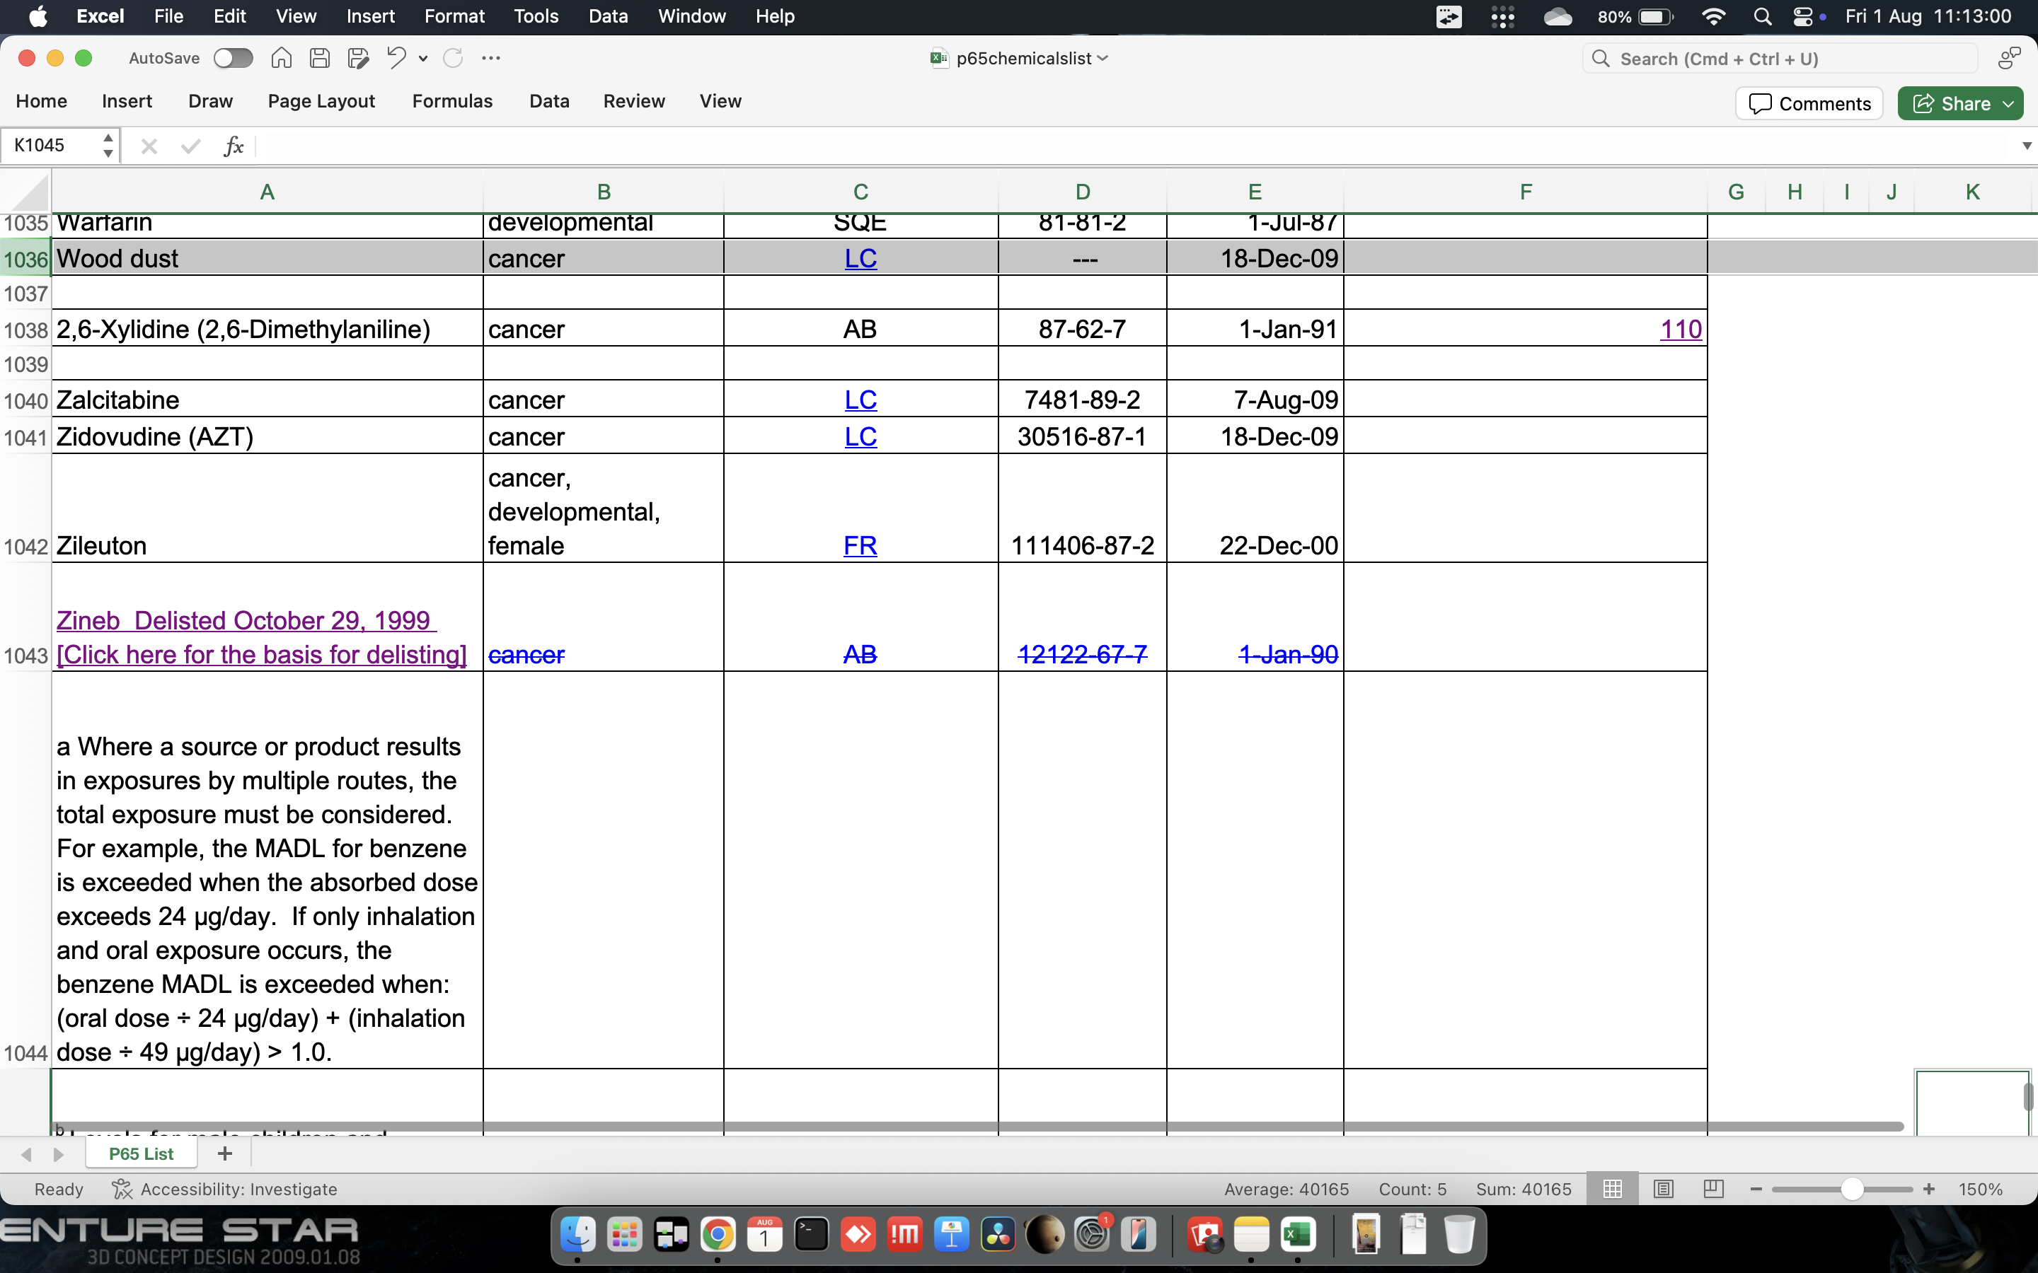The width and height of the screenshot is (2038, 1273).
Task: Open Excel from the Dock
Action: (1297, 1235)
